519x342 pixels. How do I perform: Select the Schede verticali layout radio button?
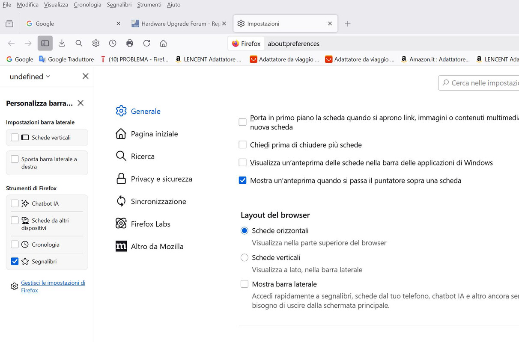click(245, 257)
